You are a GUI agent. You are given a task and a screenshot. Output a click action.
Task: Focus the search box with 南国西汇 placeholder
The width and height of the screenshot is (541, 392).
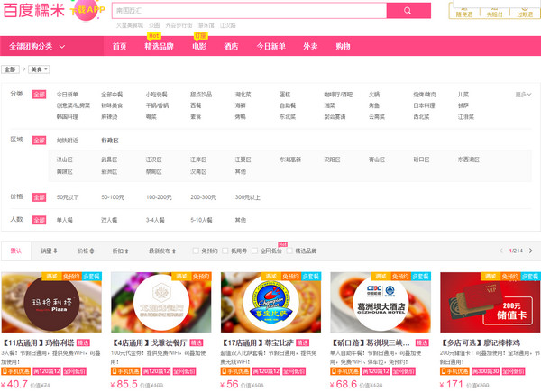tap(249, 10)
